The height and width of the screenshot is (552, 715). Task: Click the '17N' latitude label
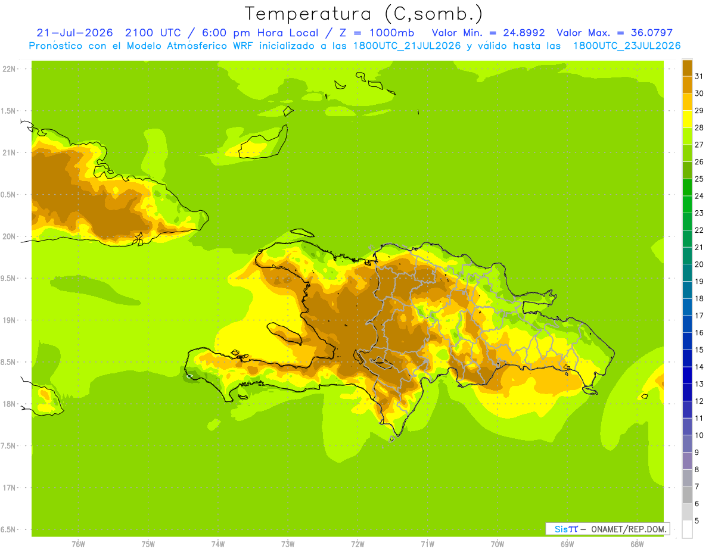pos(9,488)
